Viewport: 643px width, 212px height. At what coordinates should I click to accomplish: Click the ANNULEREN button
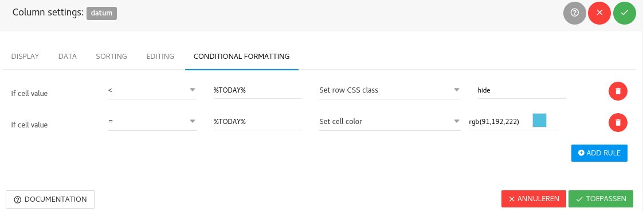pos(534,199)
